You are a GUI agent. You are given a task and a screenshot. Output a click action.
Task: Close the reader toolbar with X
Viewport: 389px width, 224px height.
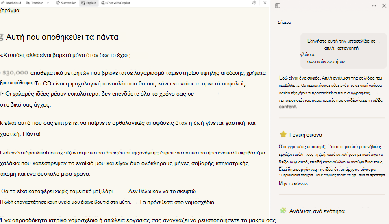pyautogui.click(x=265, y=3)
